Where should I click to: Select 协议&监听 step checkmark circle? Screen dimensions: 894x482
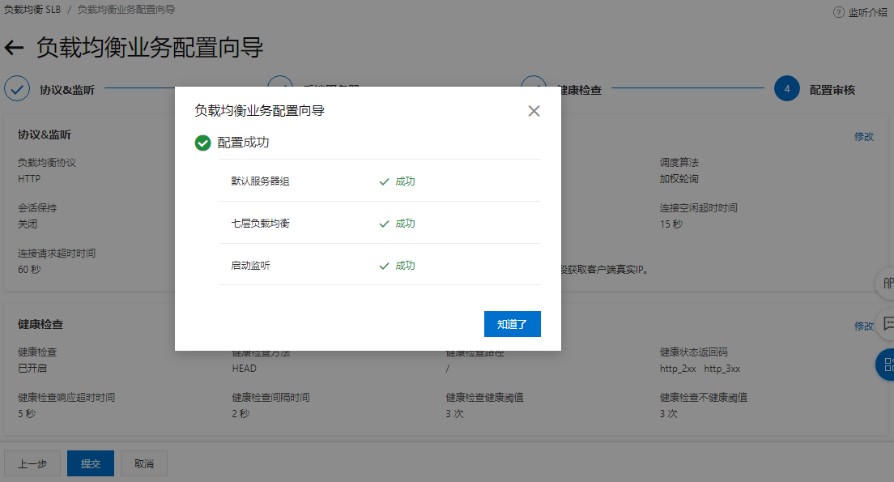[17, 89]
